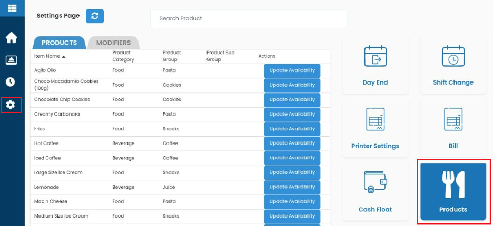The image size is (493, 227).
Task: Select the PRODUCTS tab
Action: pos(59,43)
